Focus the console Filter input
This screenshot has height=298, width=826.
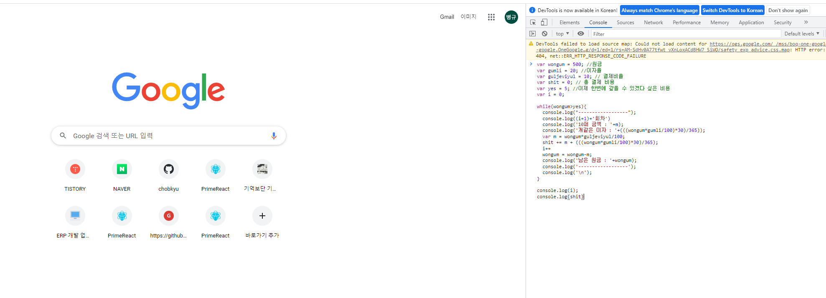point(685,34)
